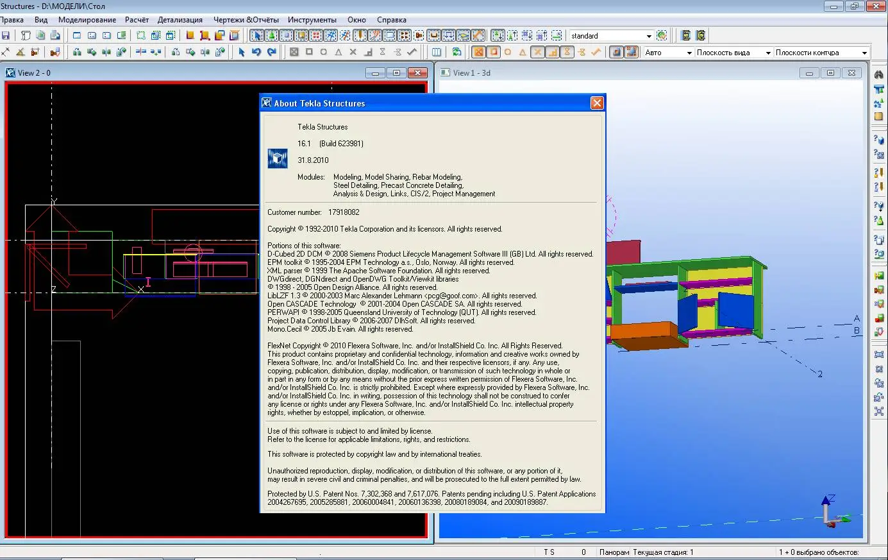Screen dimensions: 888x560
Task: Toggle orange snap to center circle switch
Action: coord(508,52)
